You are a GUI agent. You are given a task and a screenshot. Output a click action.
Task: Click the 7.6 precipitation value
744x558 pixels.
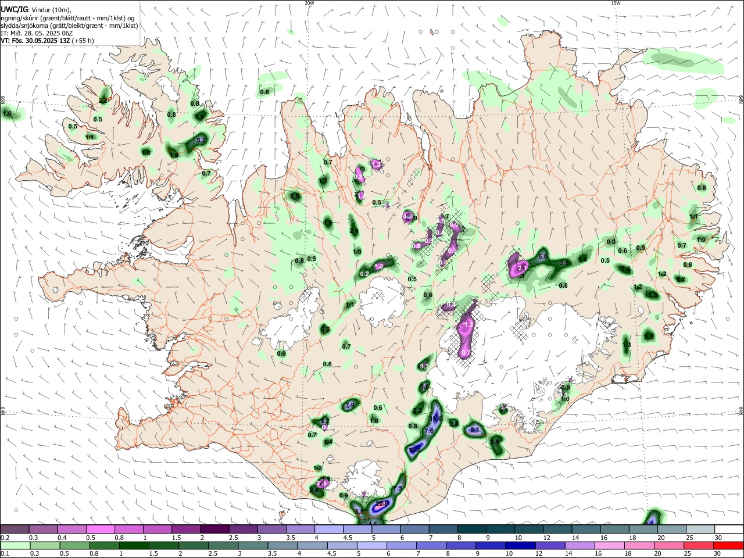click(430, 431)
